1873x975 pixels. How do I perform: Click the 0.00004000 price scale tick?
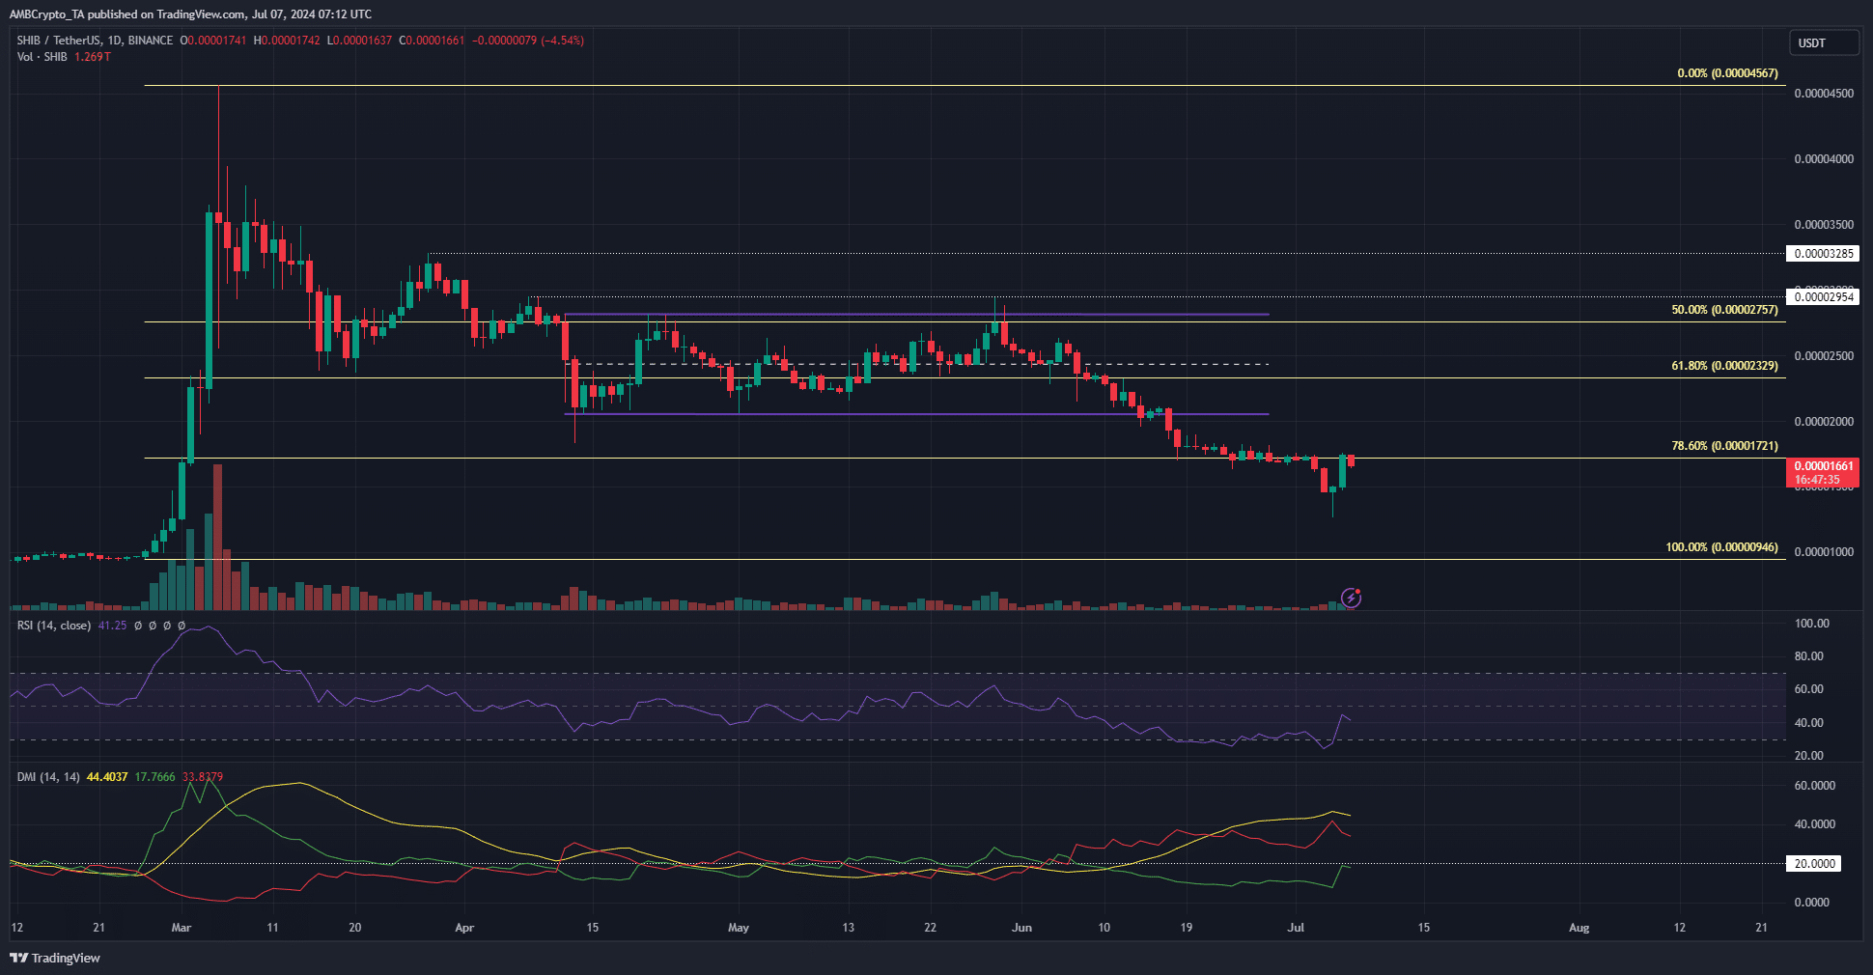coord(1824,159)
